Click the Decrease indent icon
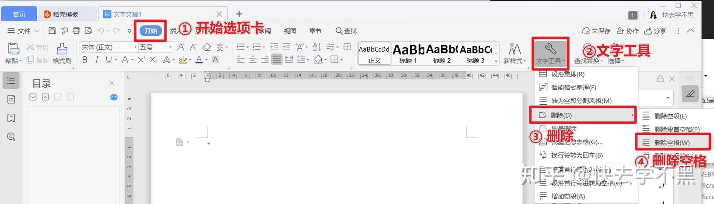This screenshot has width=714, height=204. 274,47
